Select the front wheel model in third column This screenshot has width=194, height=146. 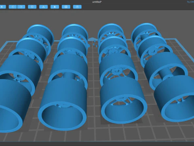[123, 101]
